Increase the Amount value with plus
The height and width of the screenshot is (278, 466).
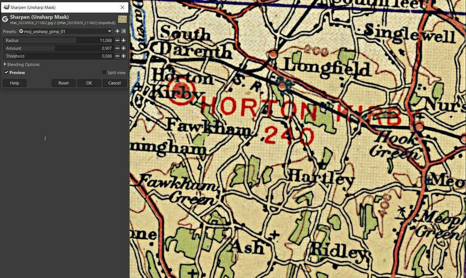click(x=123, y=48)
